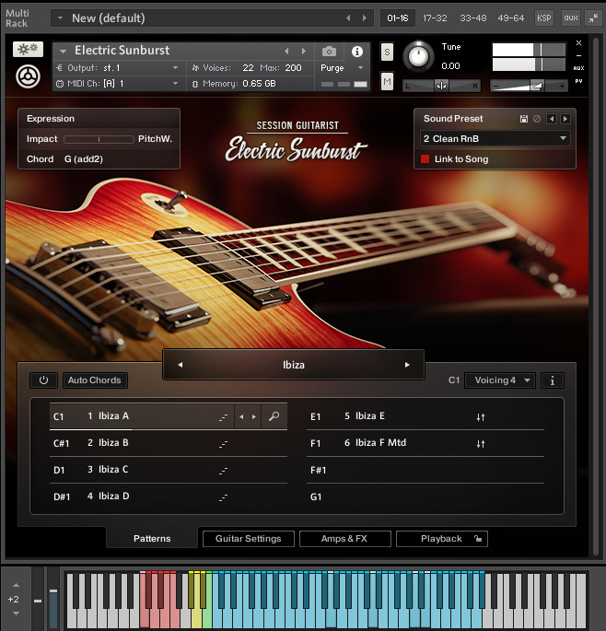Screen dimensions: 606x631
Task: Select the next pattern in the C1 slot
Action: click(254, 416)
